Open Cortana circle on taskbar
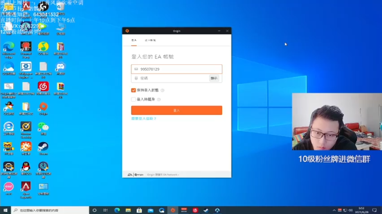The width and height of the screenshot is (382, 214). 94,210
